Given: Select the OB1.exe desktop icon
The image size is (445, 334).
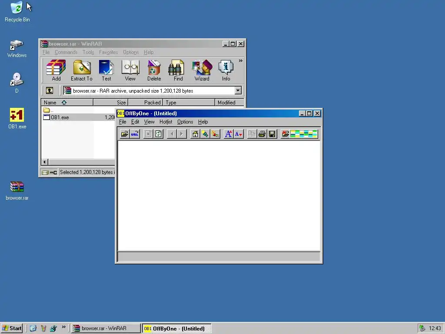Looking at the screenshot, I should [17, 119].
